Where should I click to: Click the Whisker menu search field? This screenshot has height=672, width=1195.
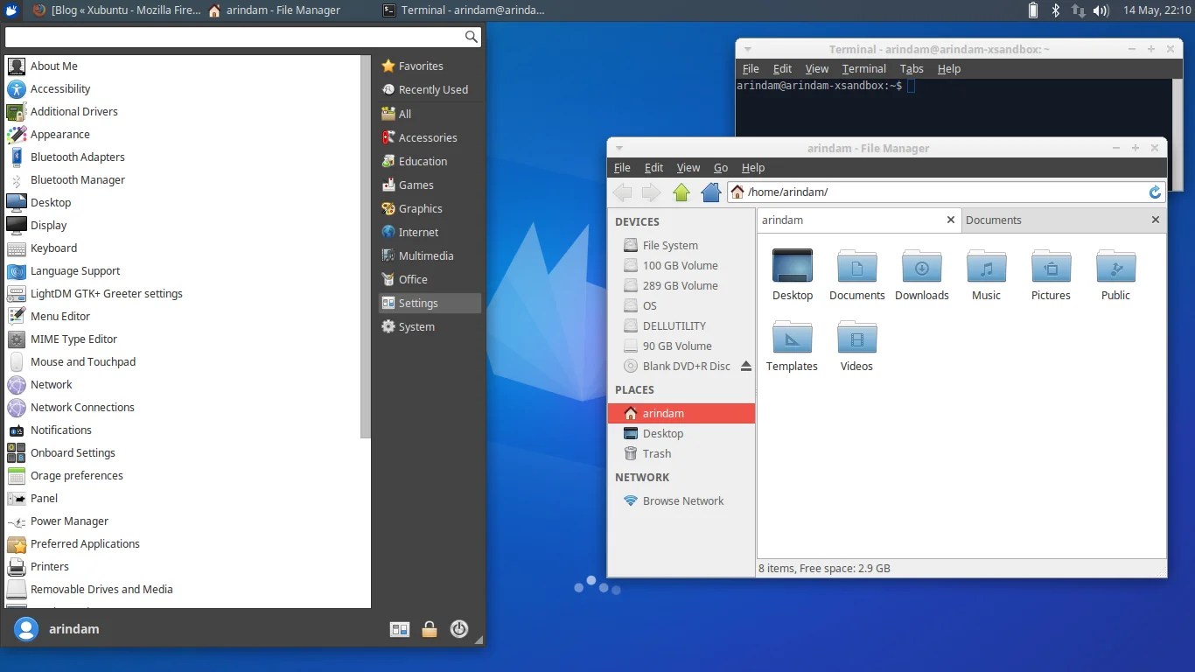point(234,37)
